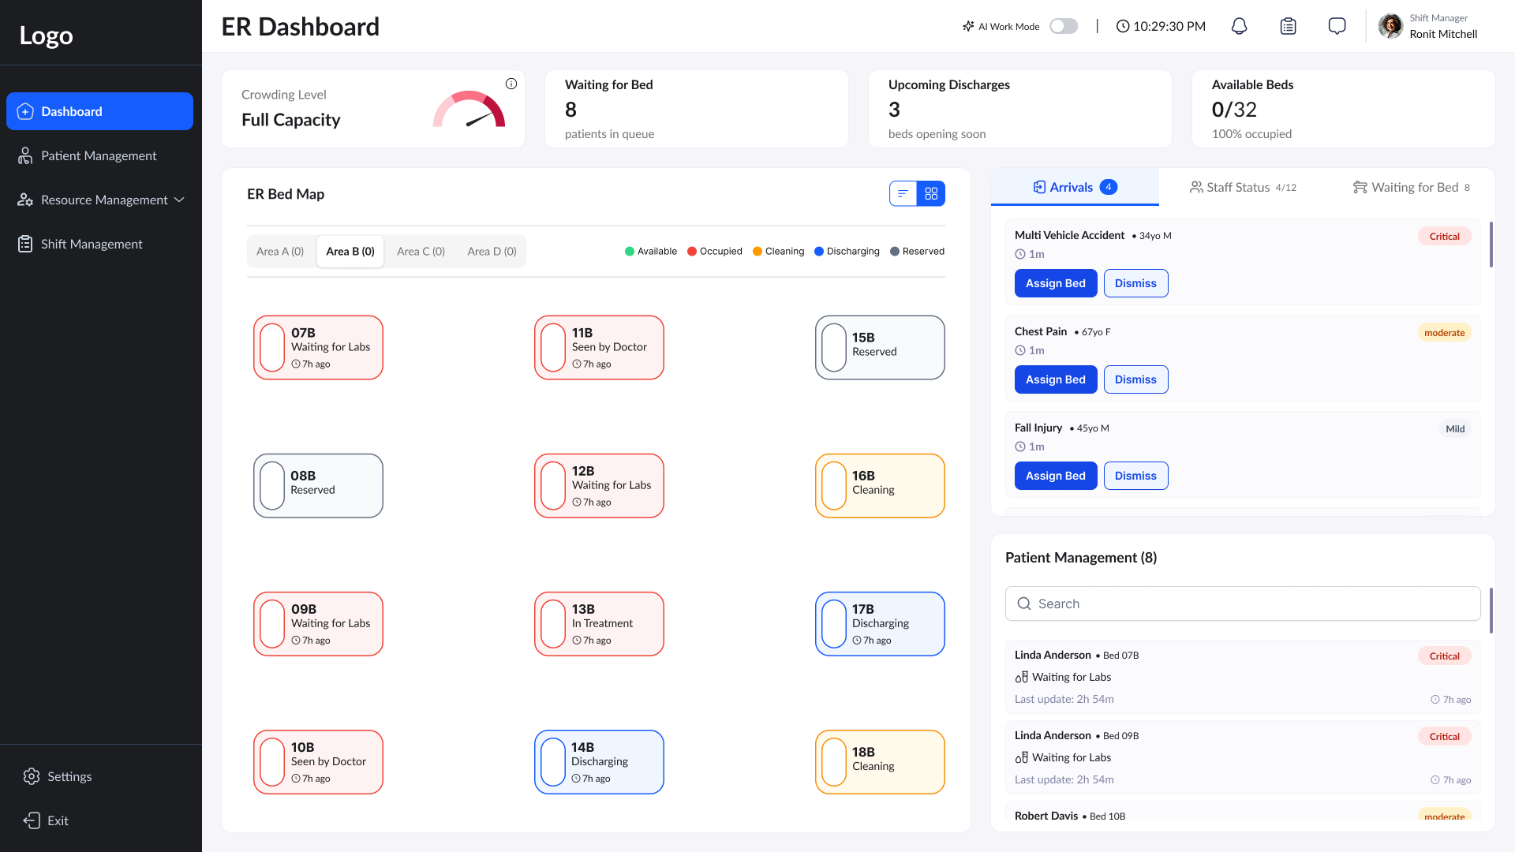Open the chat messages icon
Viewport: 1515px width, 852px height.
tap(1337, 26)
